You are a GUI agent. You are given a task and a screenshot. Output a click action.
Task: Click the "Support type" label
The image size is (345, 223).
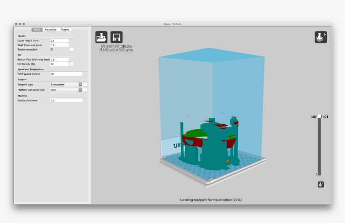coord(25,85)
